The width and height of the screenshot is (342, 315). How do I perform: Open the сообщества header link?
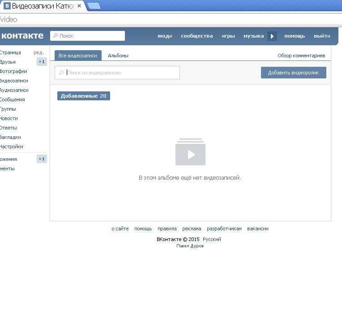tap(197, 36)
